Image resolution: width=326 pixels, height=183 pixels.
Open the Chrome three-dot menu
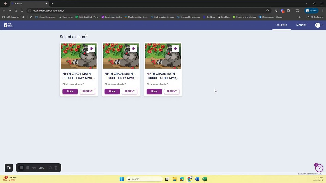[x=322, y=11]
